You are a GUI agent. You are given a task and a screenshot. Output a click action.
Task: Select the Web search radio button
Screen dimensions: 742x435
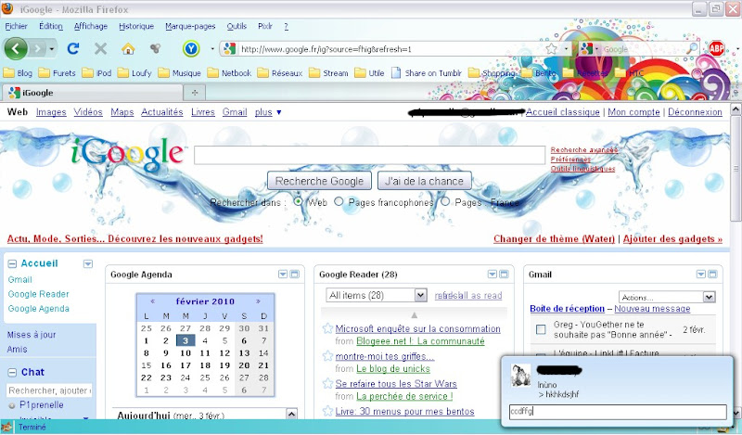(298, 201)
